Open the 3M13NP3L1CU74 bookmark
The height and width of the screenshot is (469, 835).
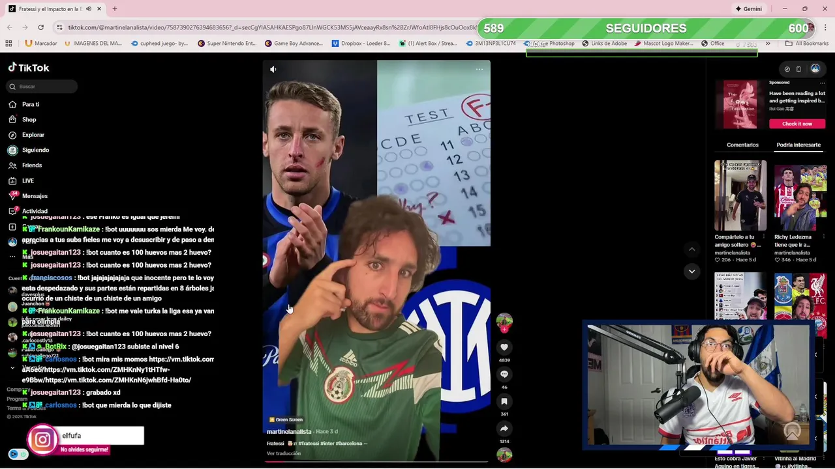[x=491, y=44]
